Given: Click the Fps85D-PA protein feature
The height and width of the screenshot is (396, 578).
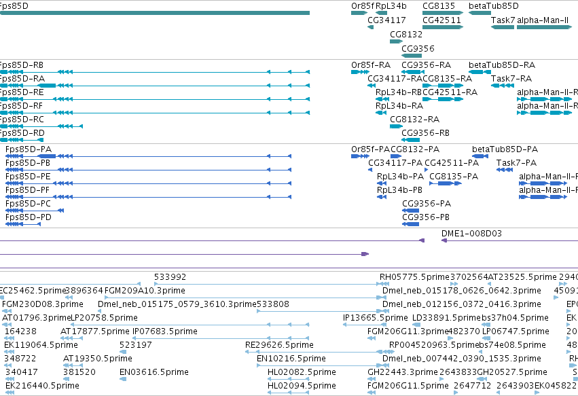Looking at the screenshot, I should [148, 156].
